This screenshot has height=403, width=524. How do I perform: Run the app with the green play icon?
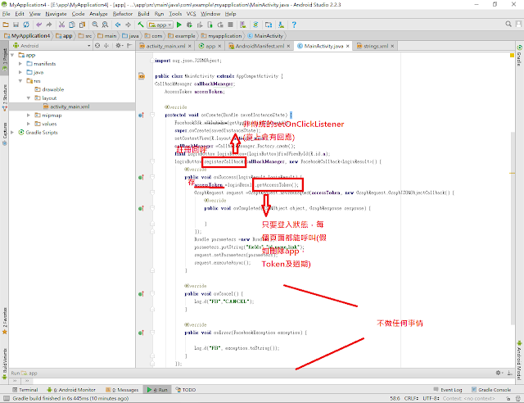click(x=179, y=25)
